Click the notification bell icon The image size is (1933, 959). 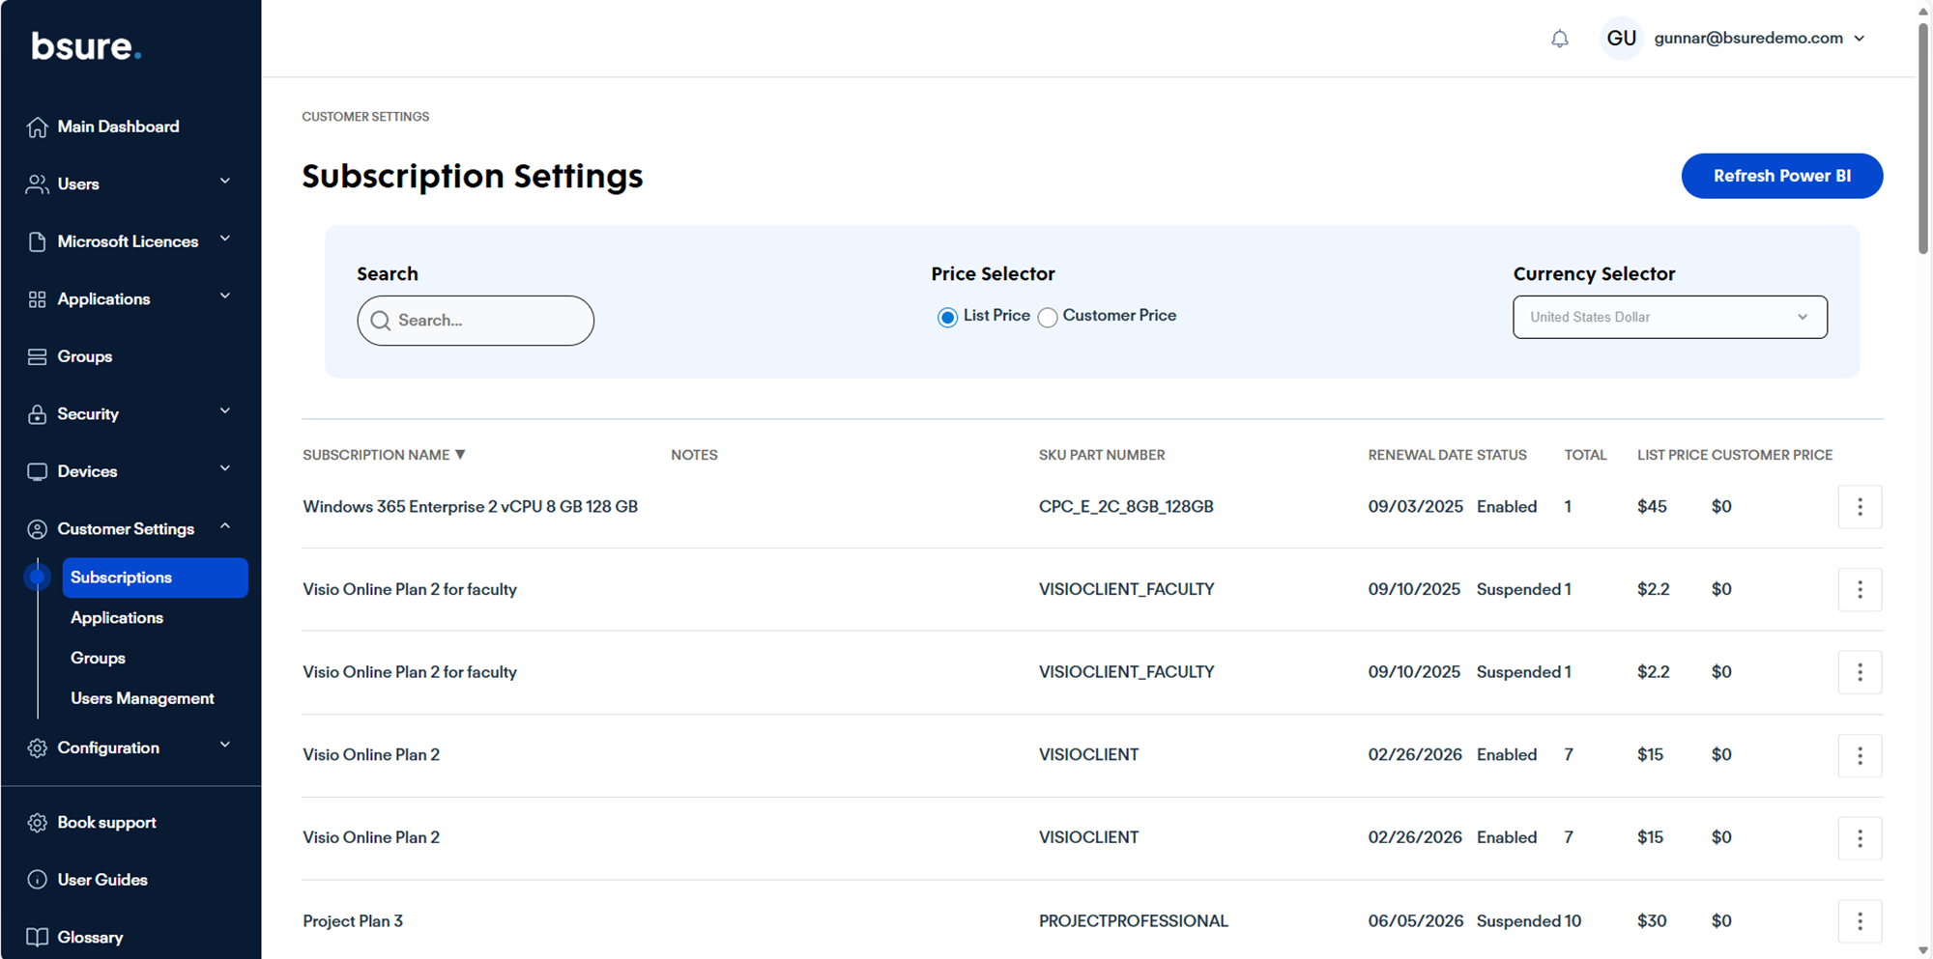click(1559, 39)
